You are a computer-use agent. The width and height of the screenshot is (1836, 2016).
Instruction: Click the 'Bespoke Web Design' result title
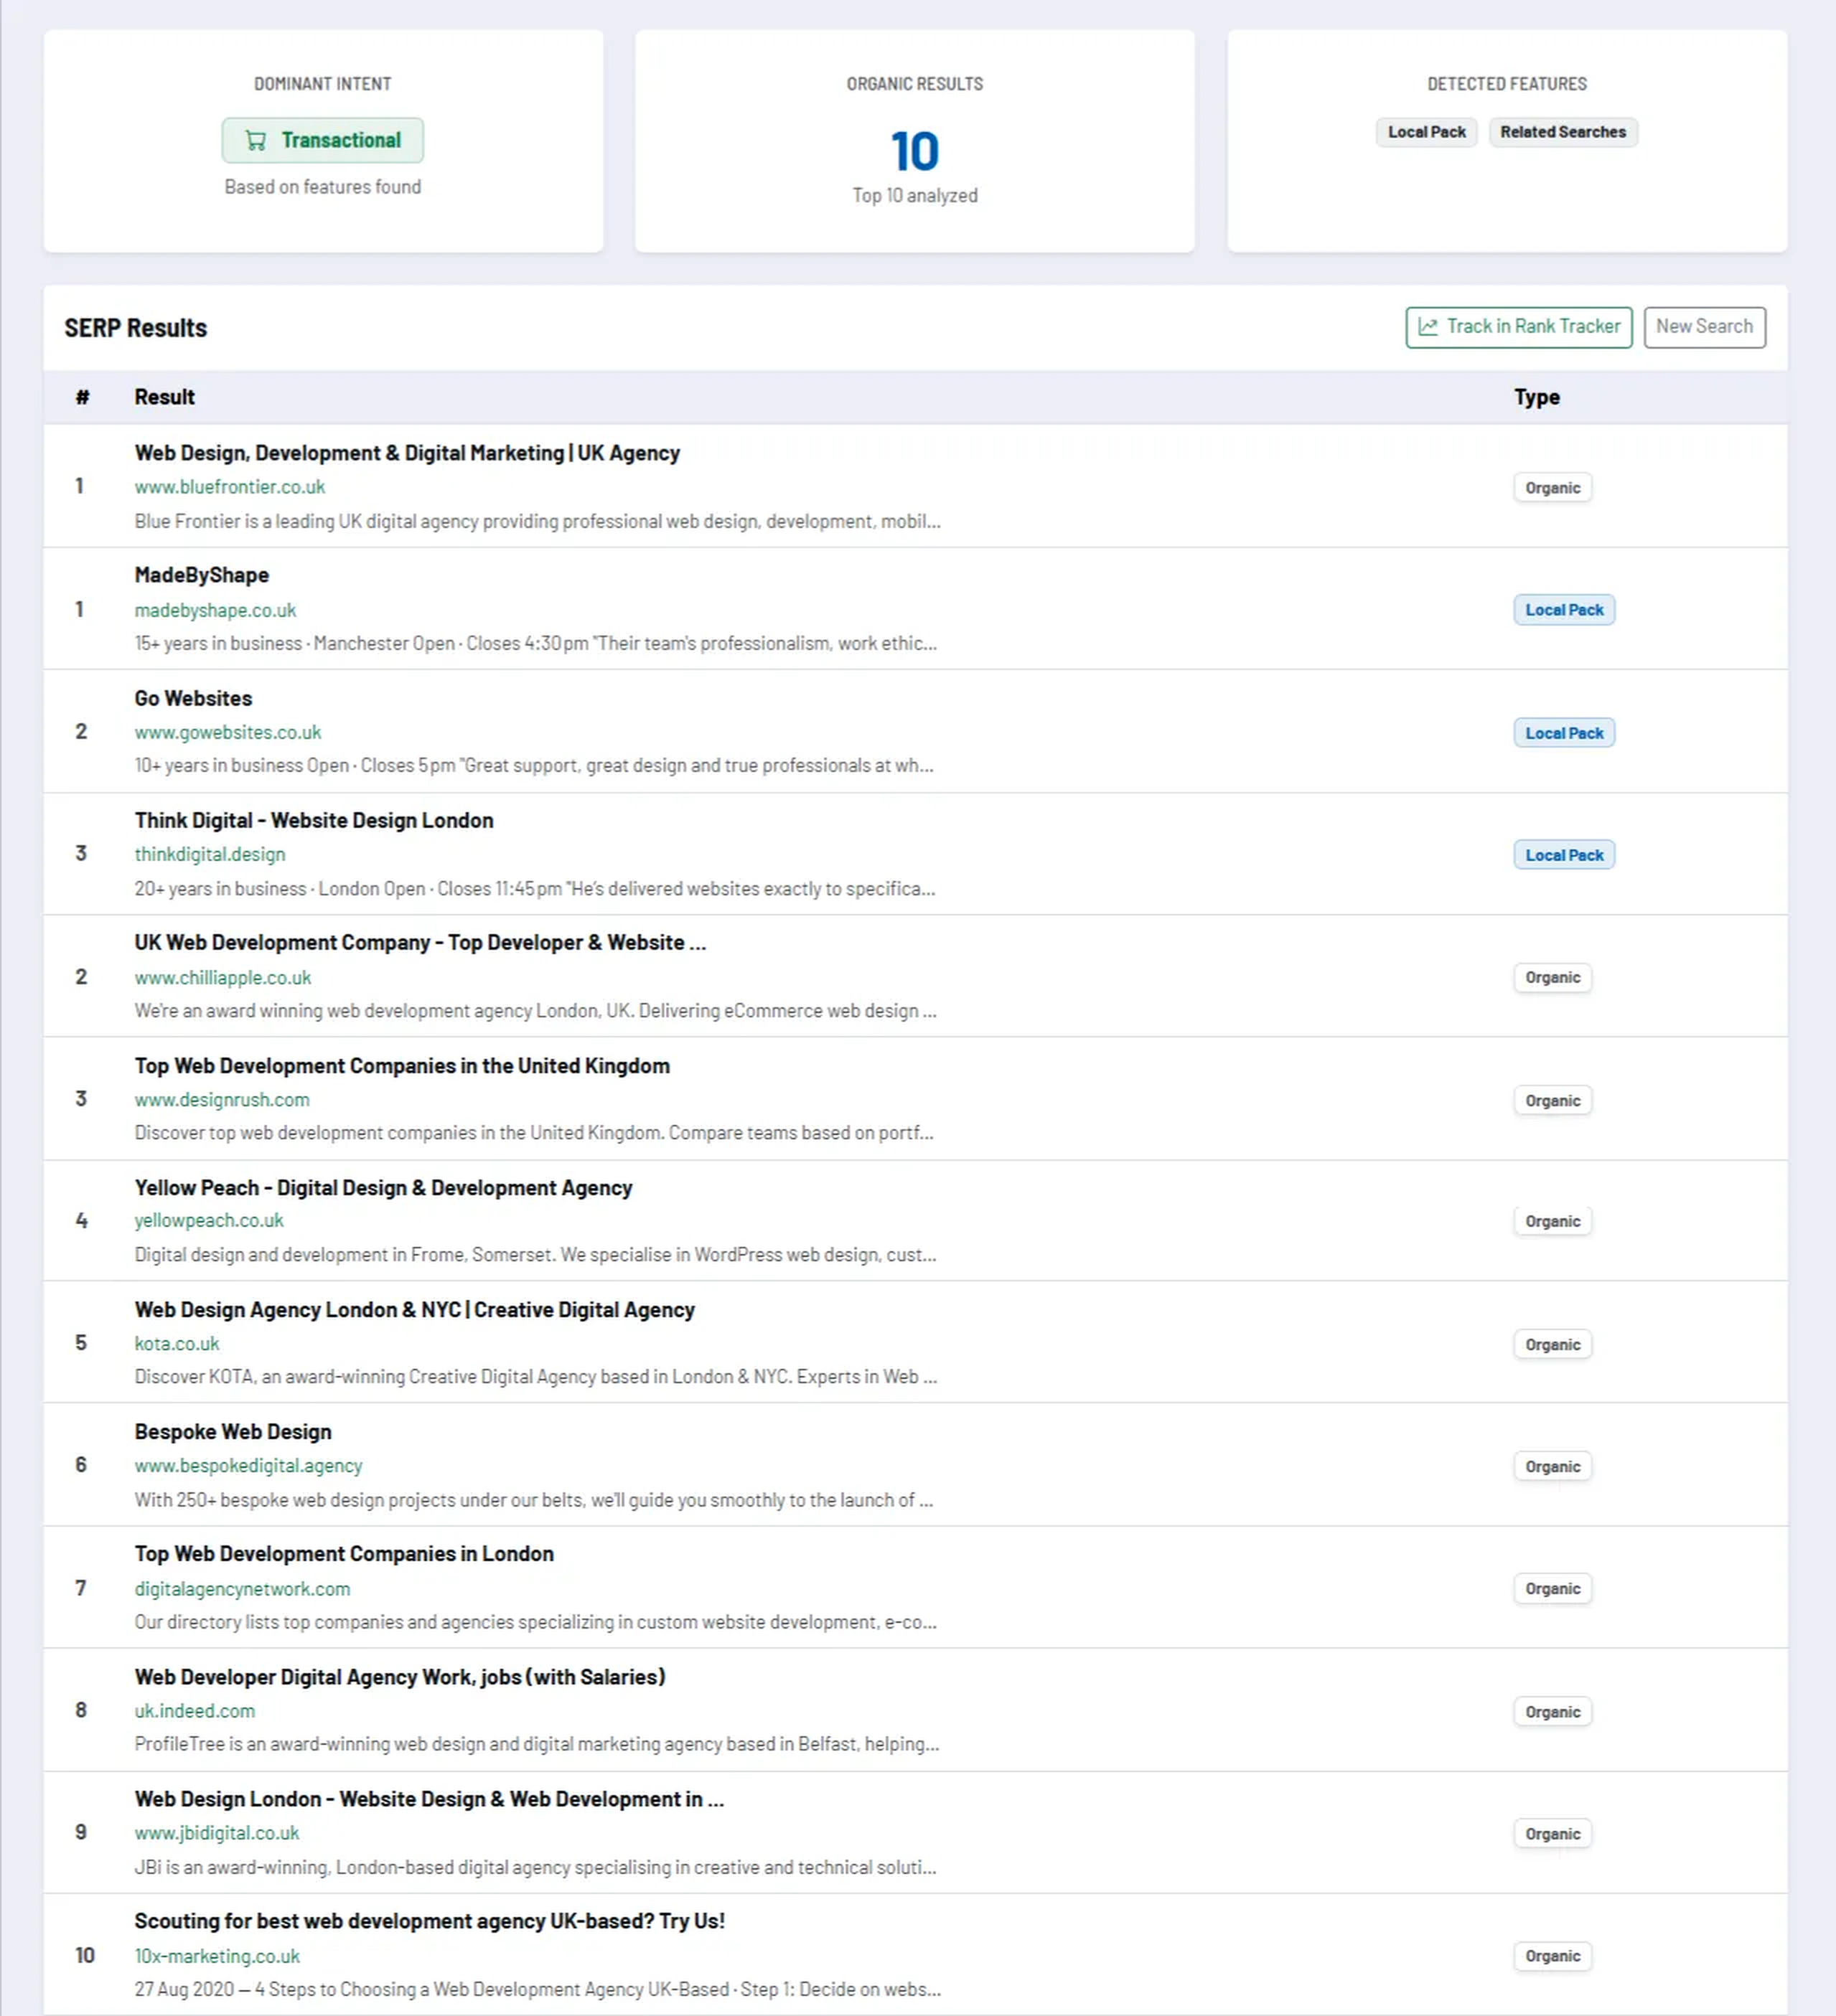pos(233,1431)
